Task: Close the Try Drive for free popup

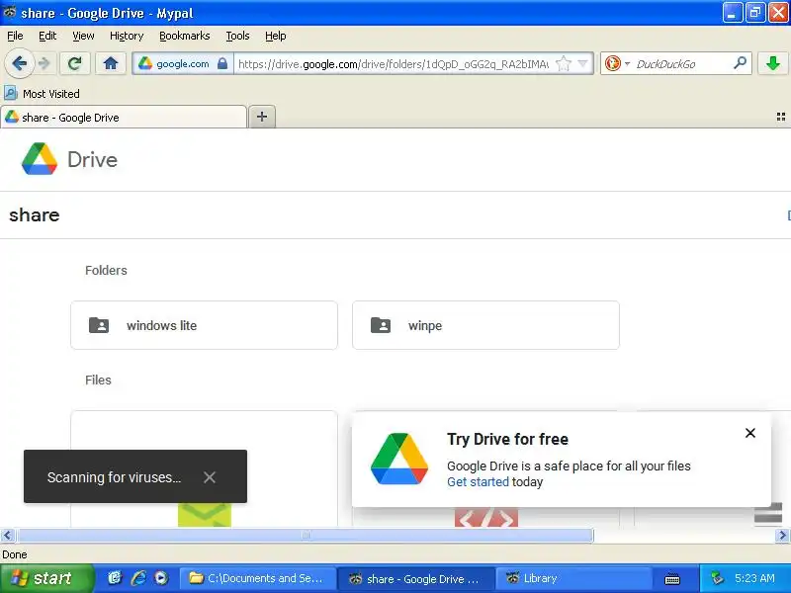Action: click(750, 433)
